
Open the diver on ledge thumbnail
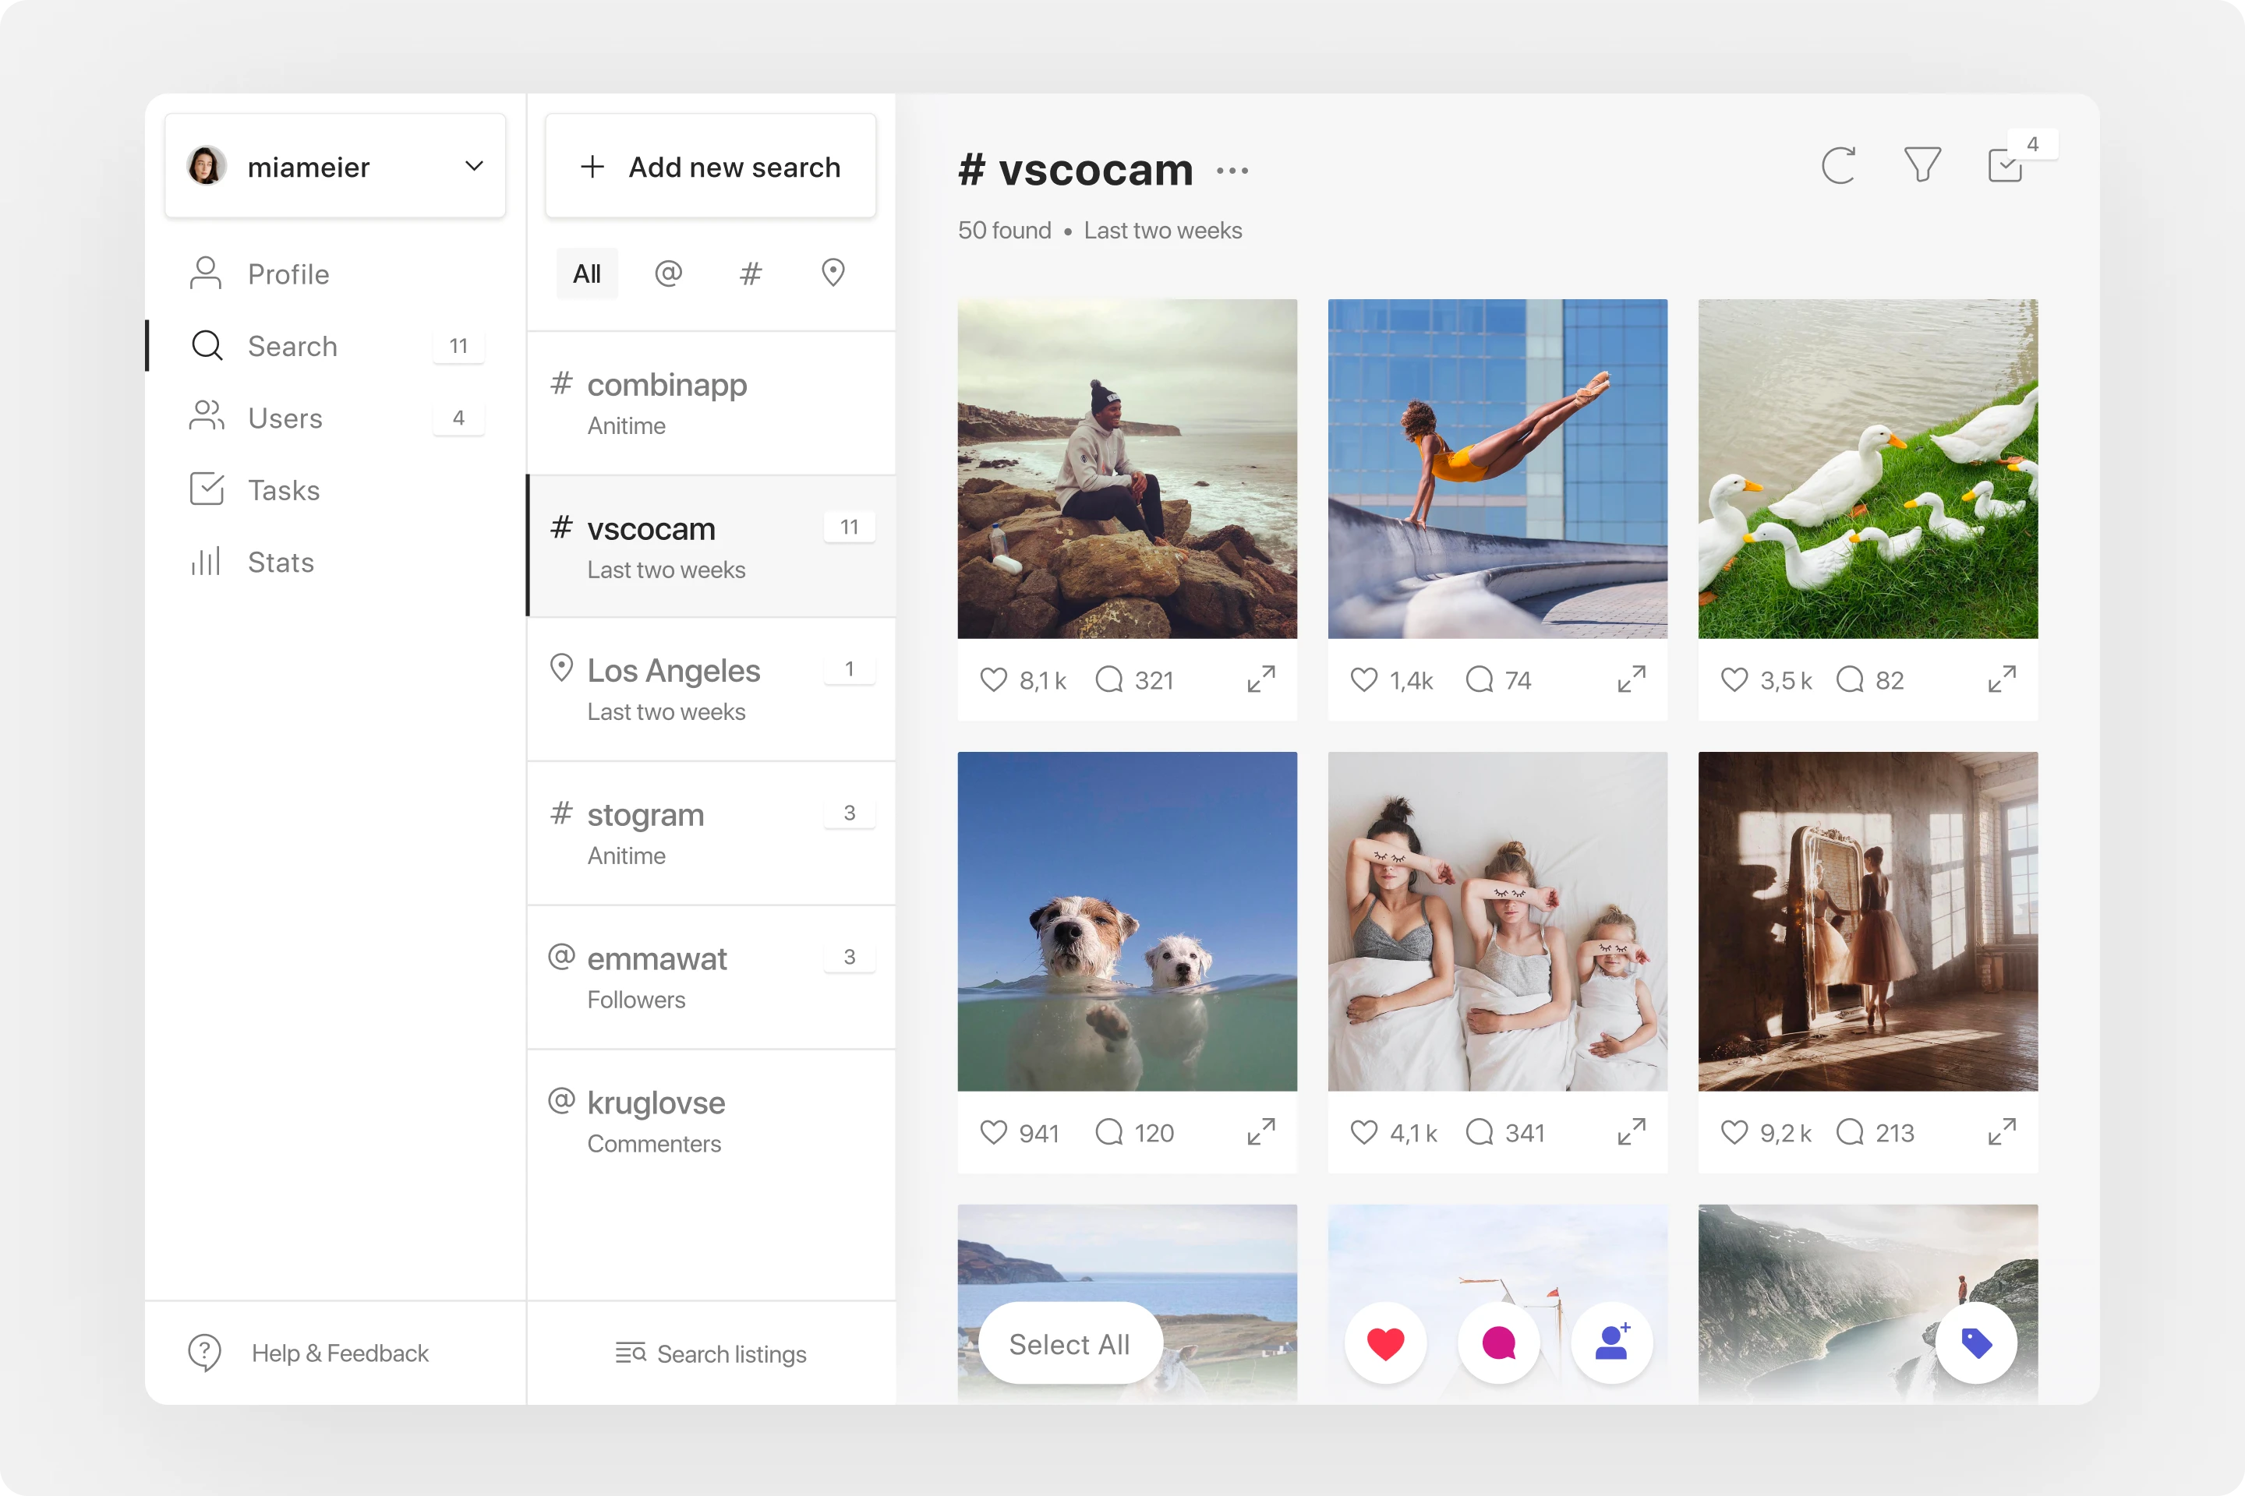click(1497, 468)
